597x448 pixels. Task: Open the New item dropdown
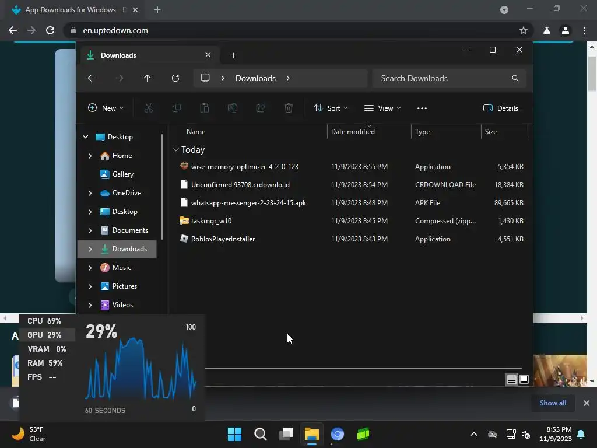point(106,108)
